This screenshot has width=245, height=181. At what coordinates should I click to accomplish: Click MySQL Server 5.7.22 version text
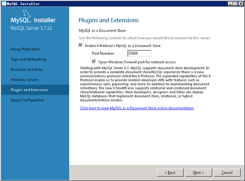tap(31, 28)
